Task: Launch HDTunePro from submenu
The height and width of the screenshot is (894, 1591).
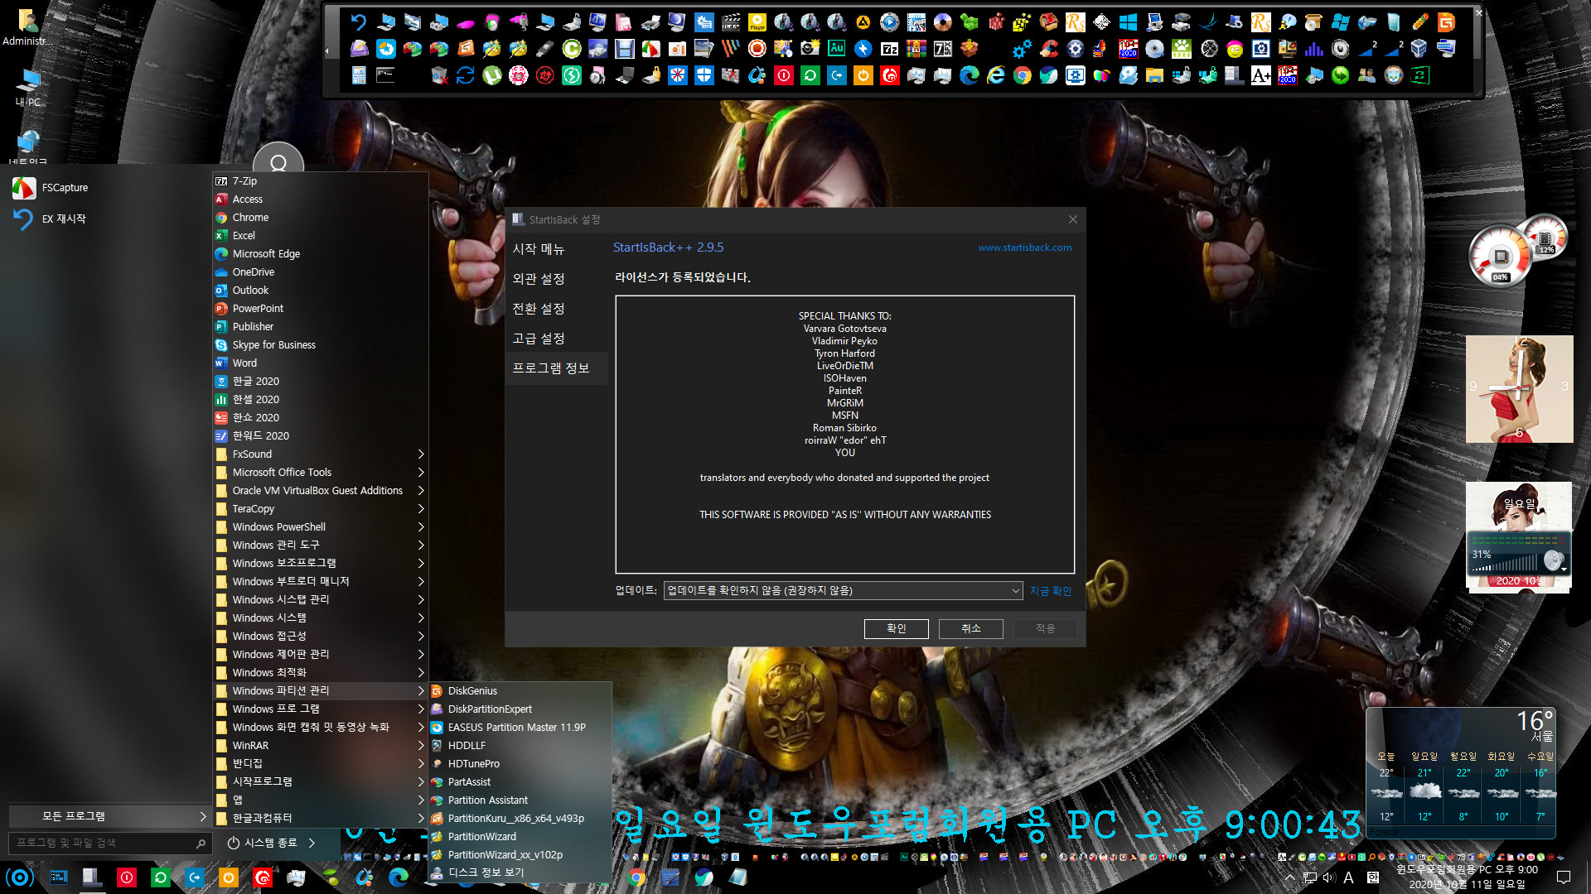Action: [520, 763]
